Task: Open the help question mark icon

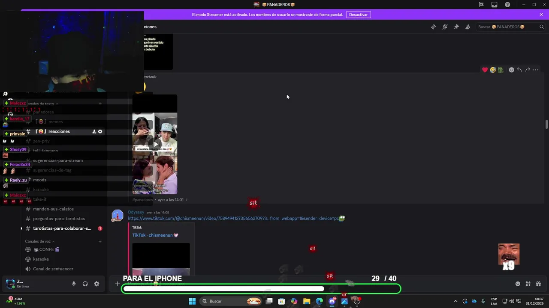Action: pos(508,4)
